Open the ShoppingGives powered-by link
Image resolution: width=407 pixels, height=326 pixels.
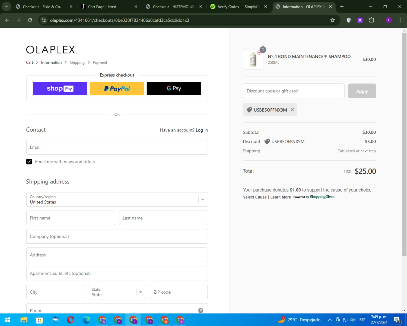tap(314, 197)
